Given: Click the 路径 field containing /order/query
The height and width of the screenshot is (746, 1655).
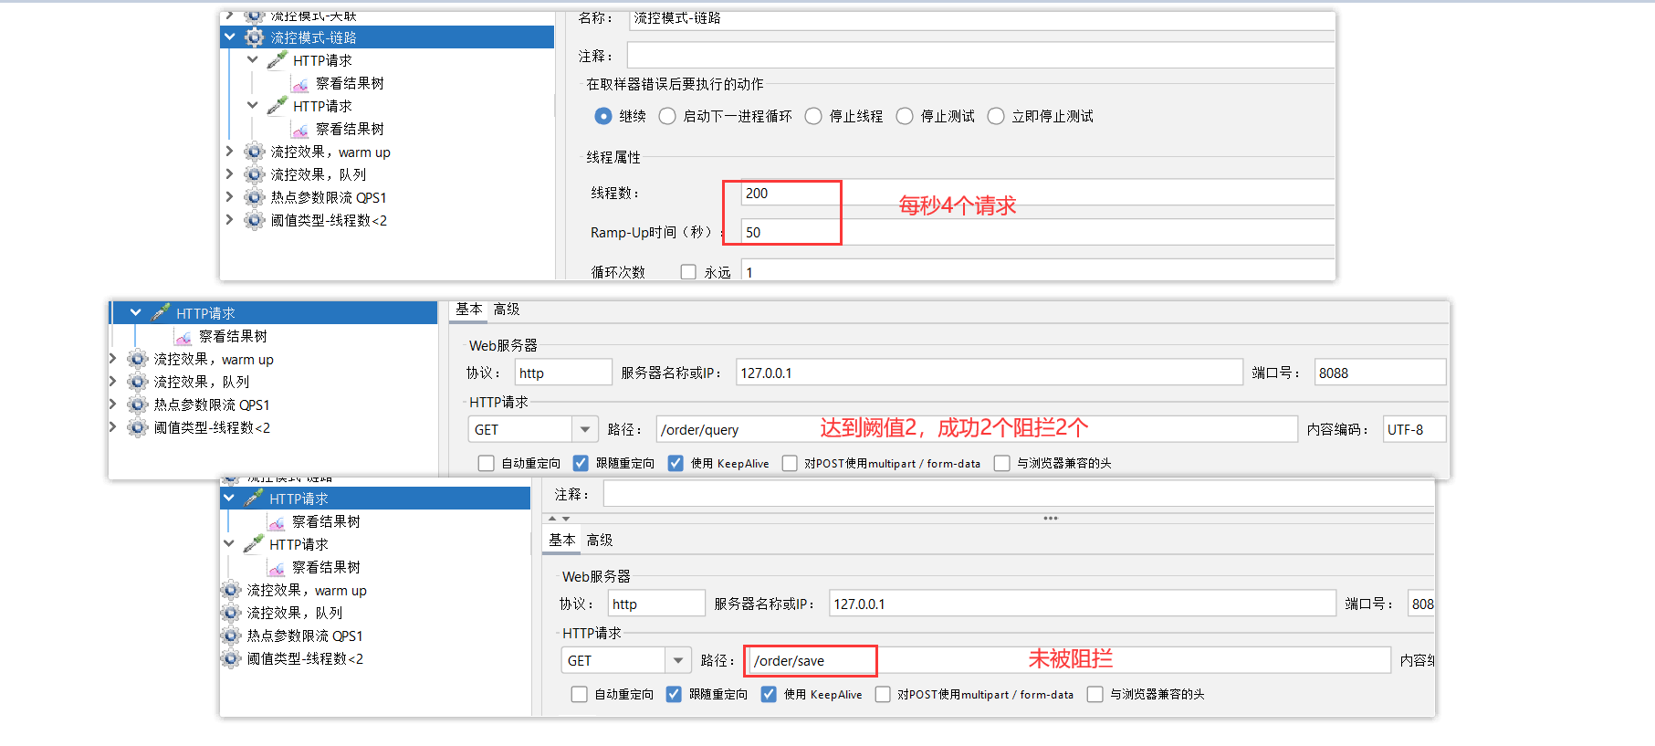Looking at the screenshot, I should (x=977, y=429).
